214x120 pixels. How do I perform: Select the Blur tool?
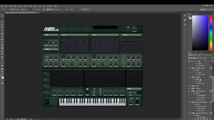point(2,51)
